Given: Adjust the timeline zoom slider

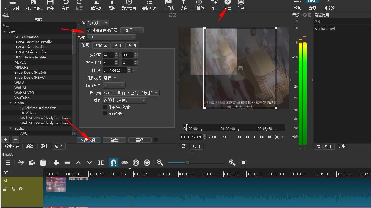Looking at the screenshot, I should [188, 163].
